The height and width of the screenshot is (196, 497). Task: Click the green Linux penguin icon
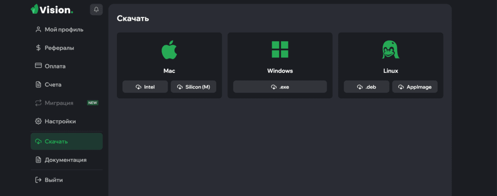[391, 50]
